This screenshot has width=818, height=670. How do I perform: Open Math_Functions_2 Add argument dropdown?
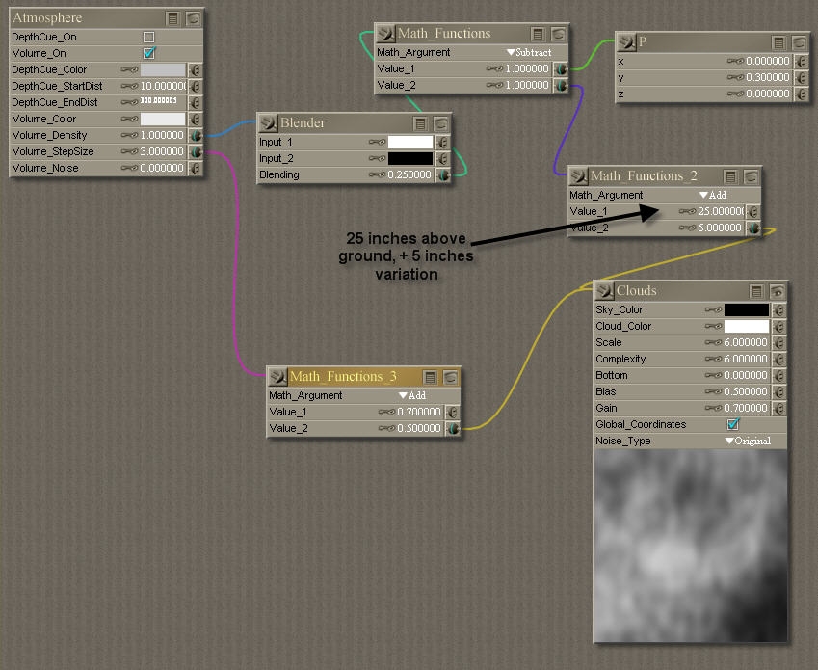click(713, 195)
